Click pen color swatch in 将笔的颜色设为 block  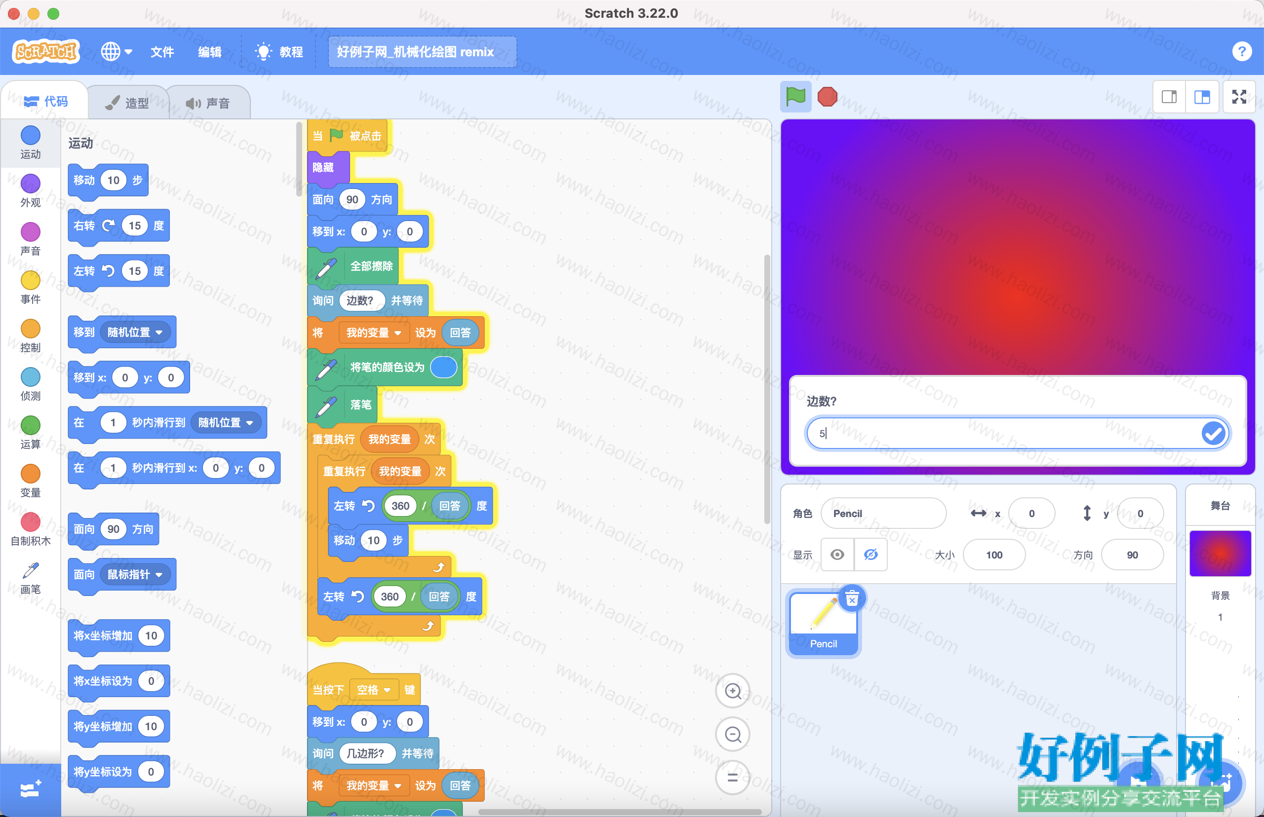[x=444, y=367]
